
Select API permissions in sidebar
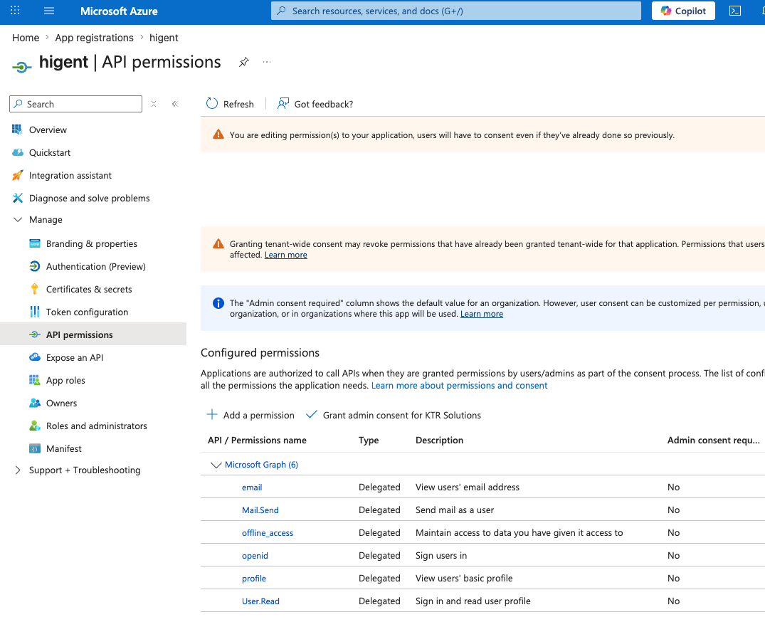93,334
